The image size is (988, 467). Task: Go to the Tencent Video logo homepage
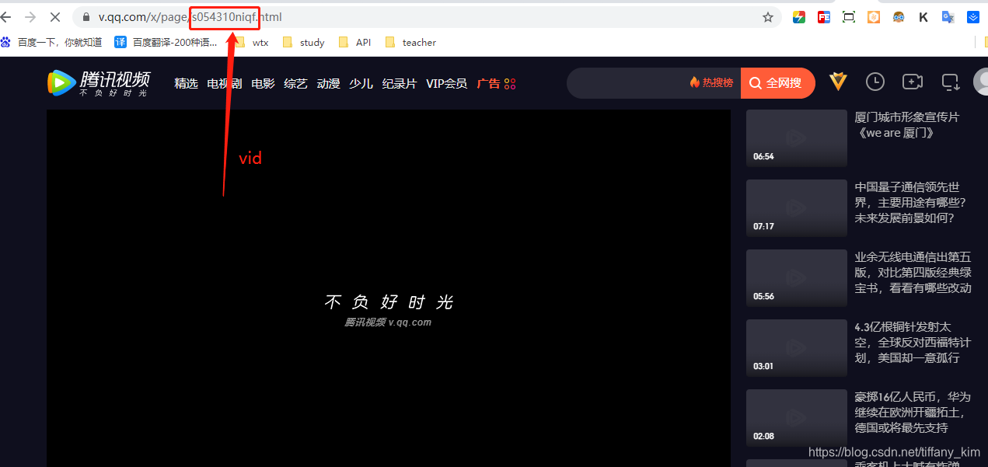[99, 83]
